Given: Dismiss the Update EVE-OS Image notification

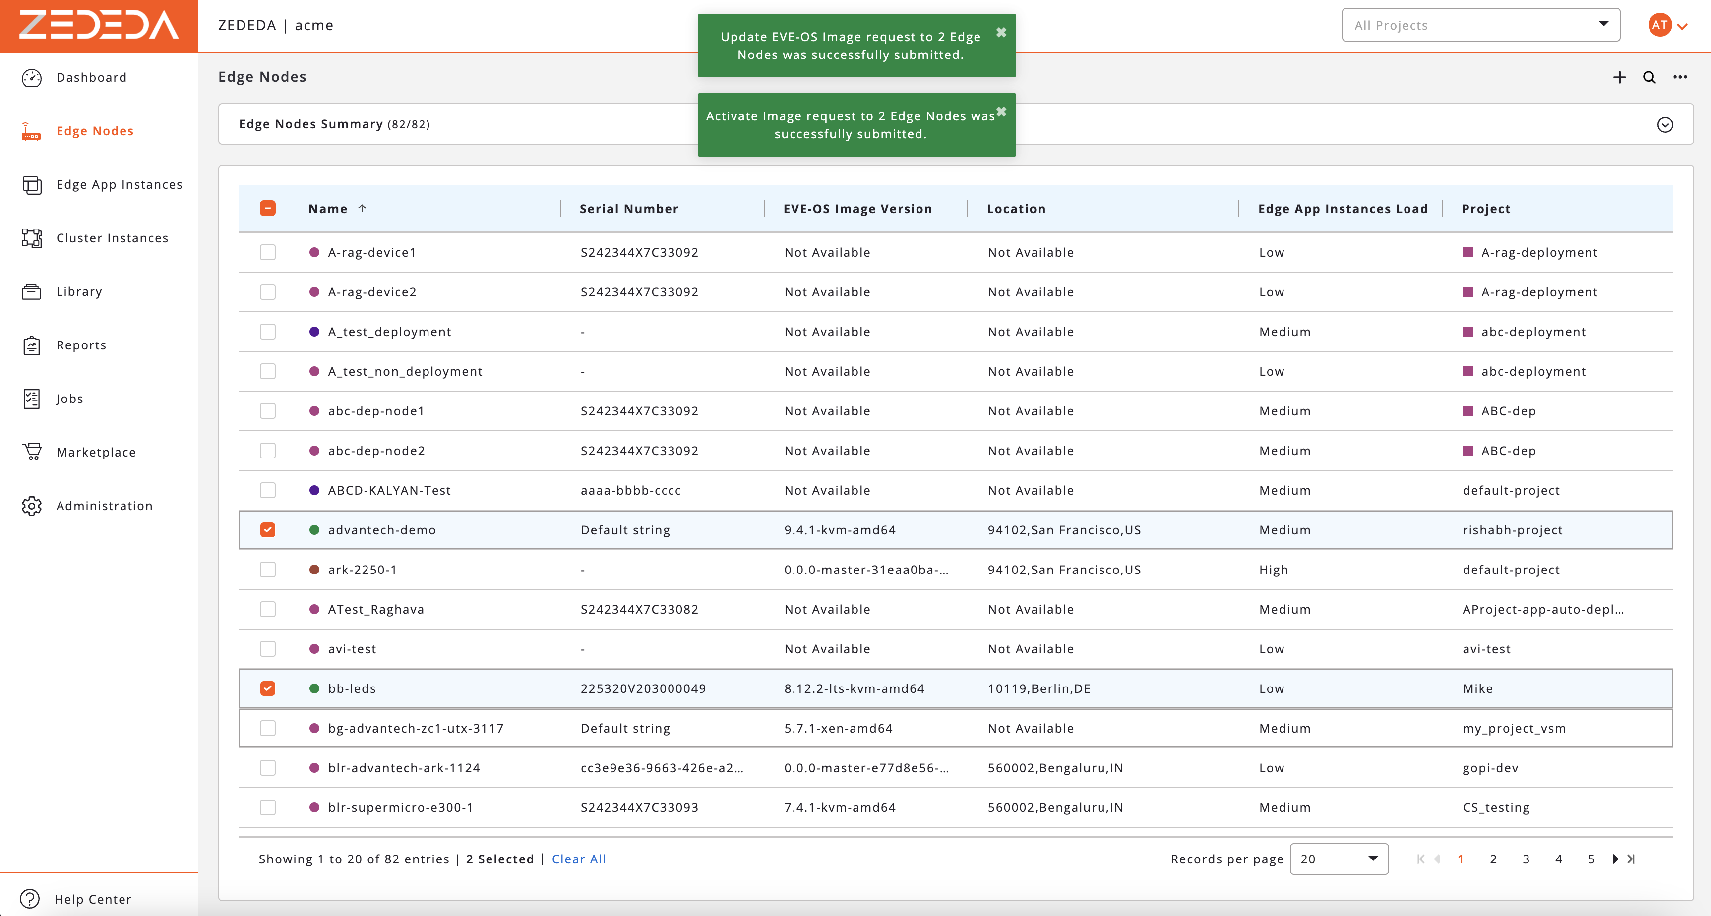Looking at the screenshot, I should (1002, 32).
